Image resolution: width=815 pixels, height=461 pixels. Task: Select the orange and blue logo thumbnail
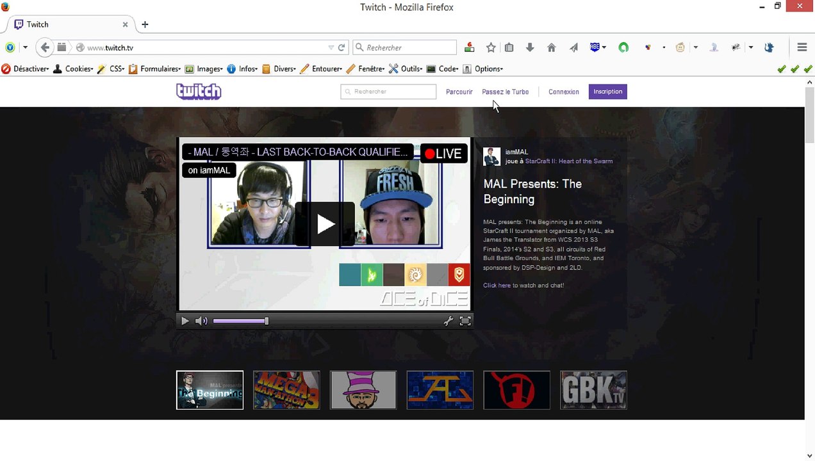pos(440,390)
